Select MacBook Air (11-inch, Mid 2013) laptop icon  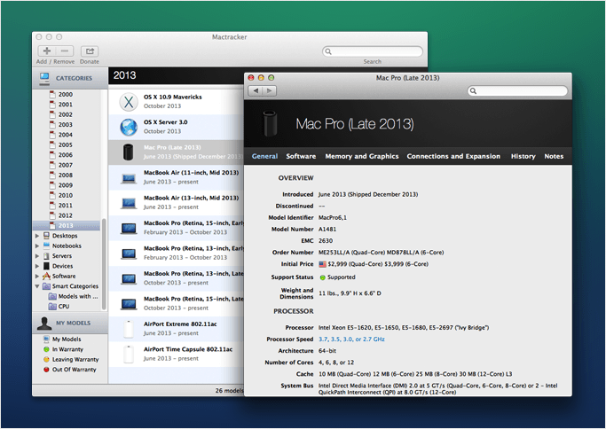tap(129, 178)
